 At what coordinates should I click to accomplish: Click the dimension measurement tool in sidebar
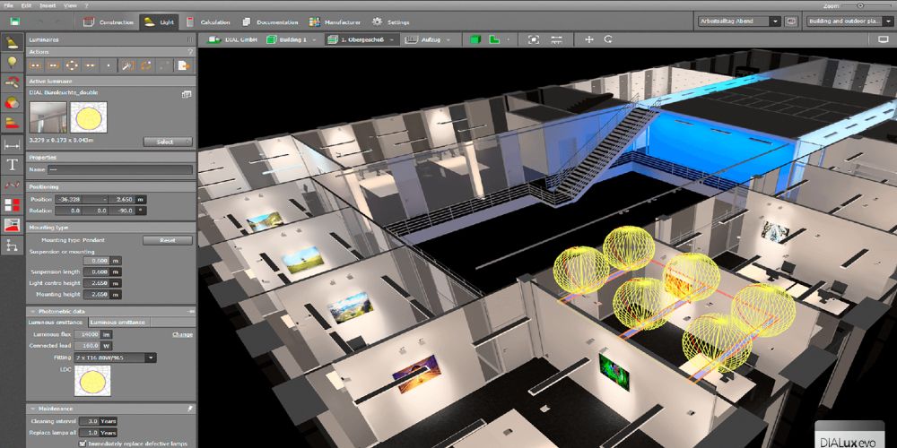click(x=12, y=143)
